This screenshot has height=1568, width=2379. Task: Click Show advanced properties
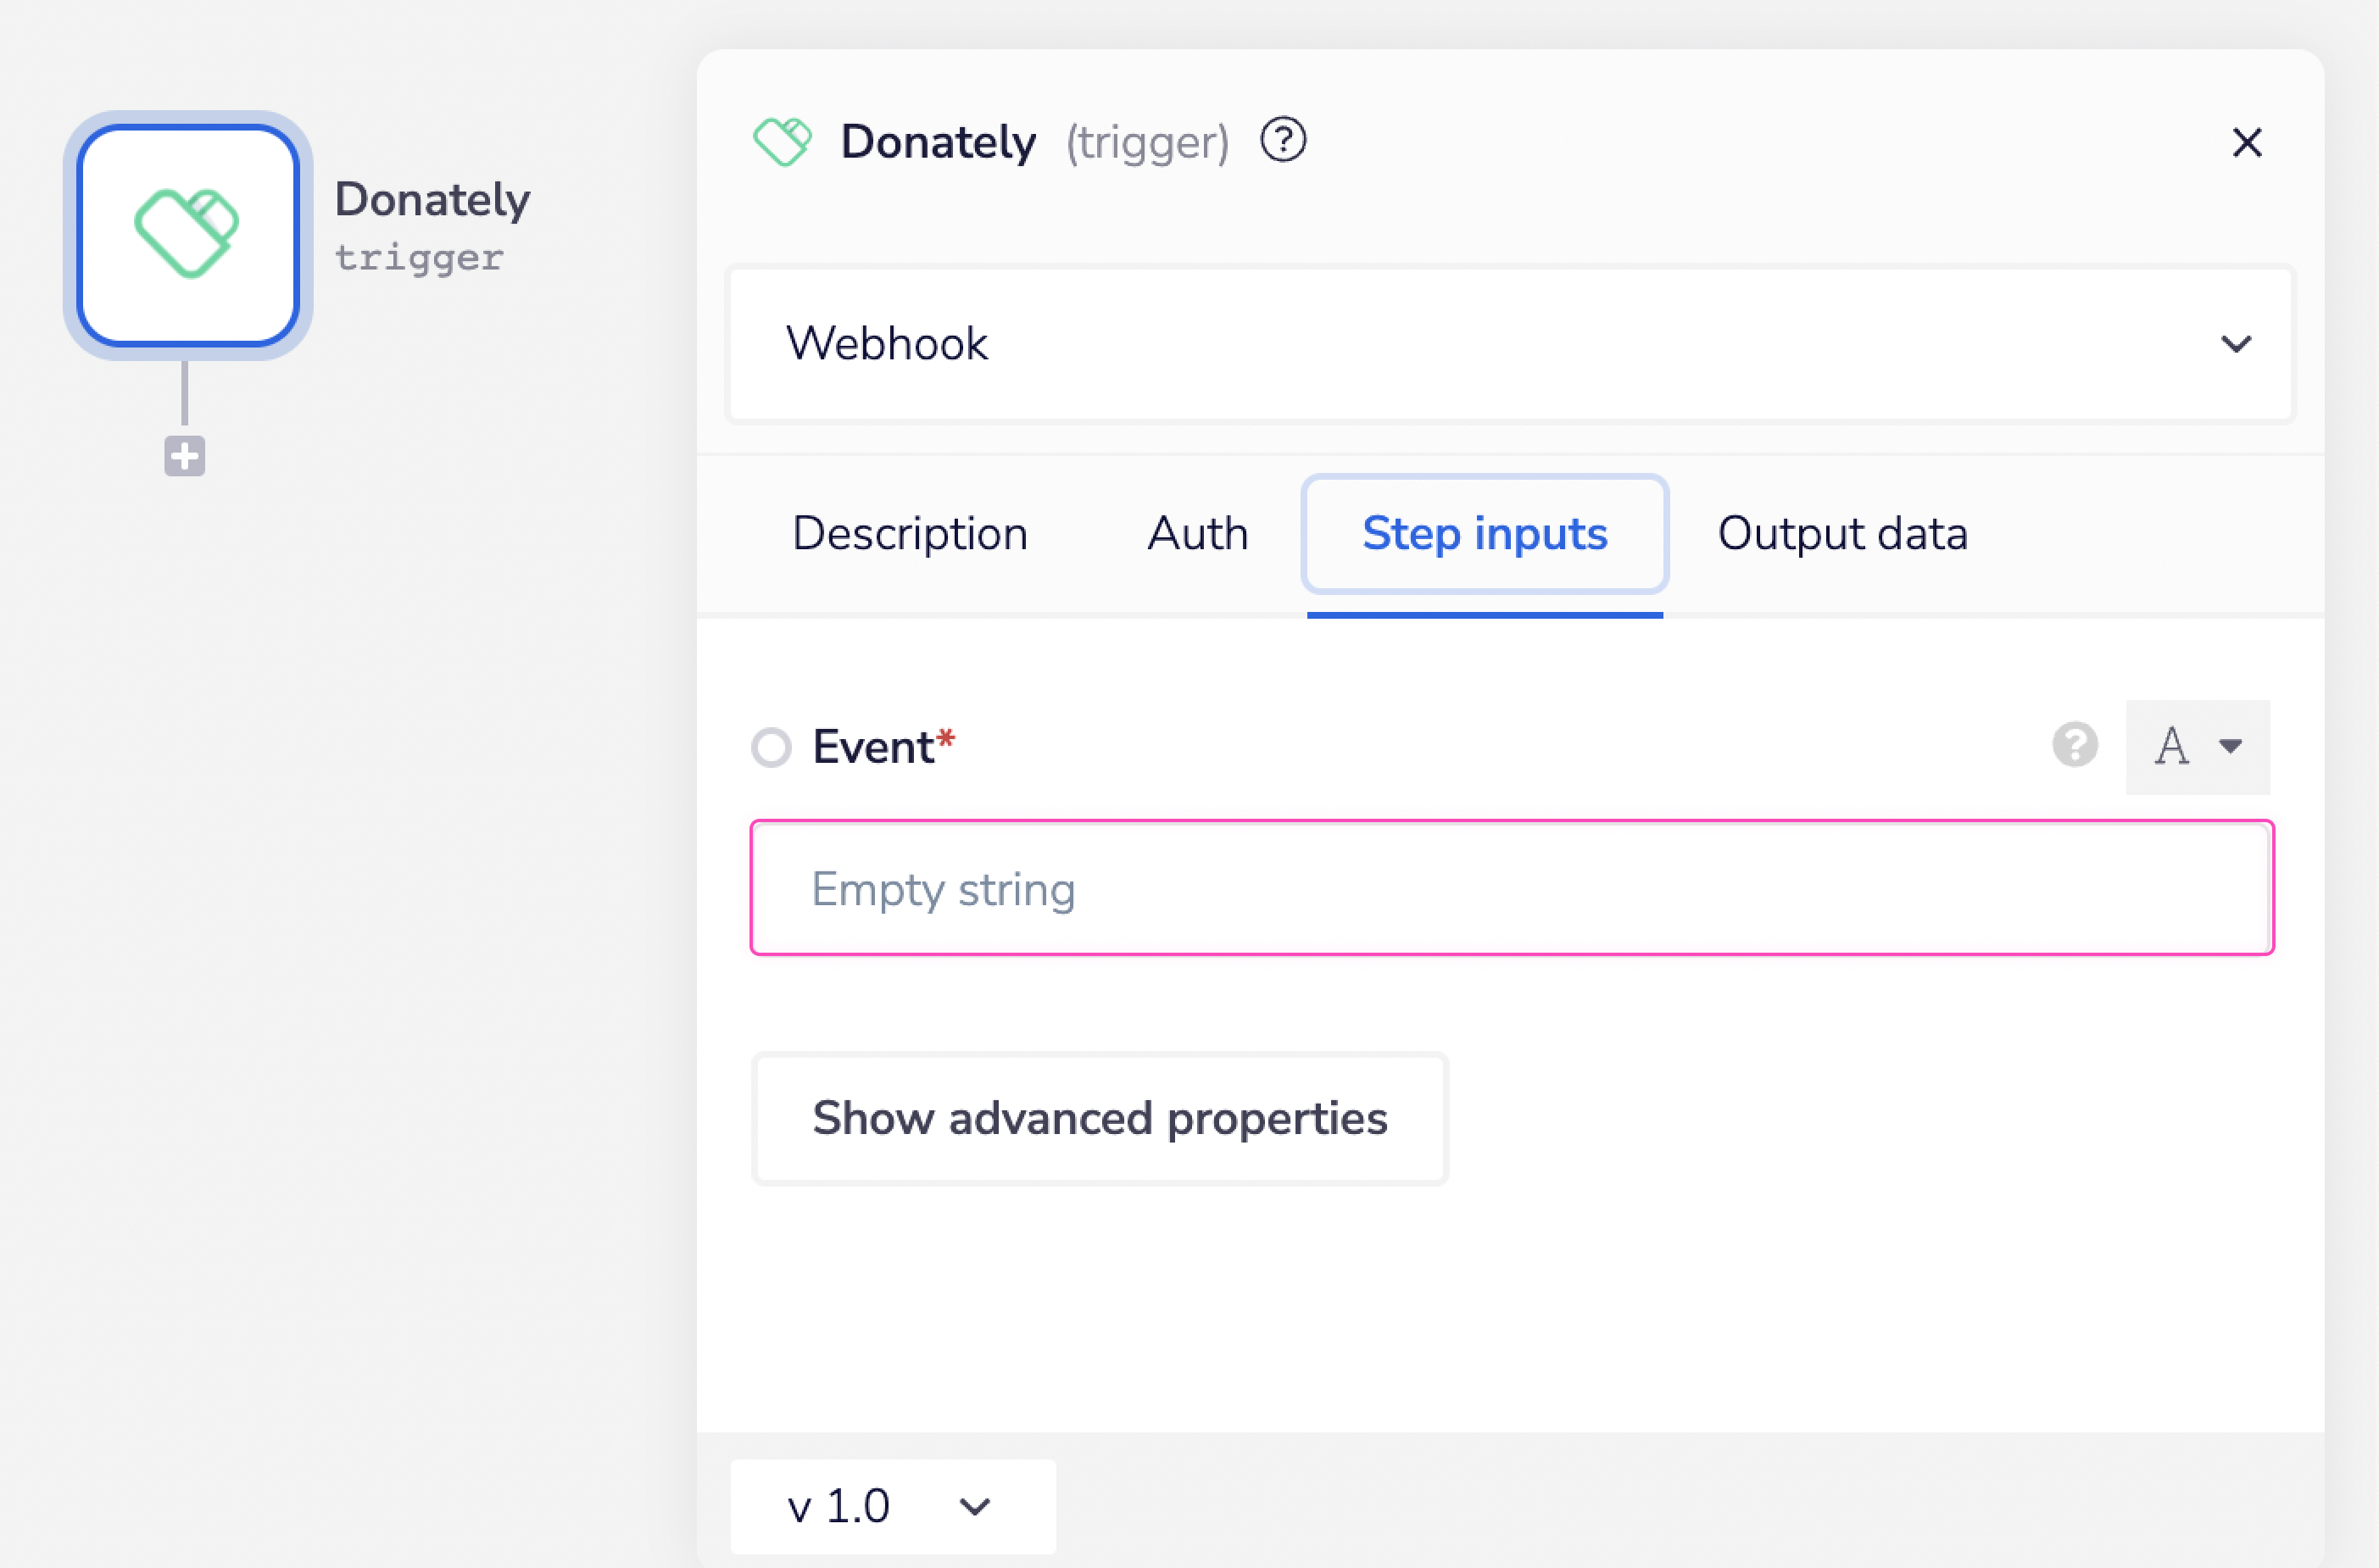pyautogui.click(x=1100, y=1119)
